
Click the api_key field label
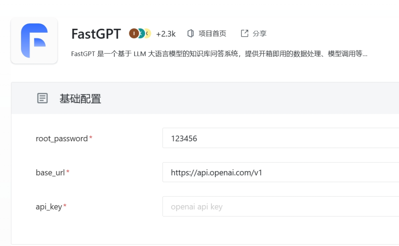point(49,207)
